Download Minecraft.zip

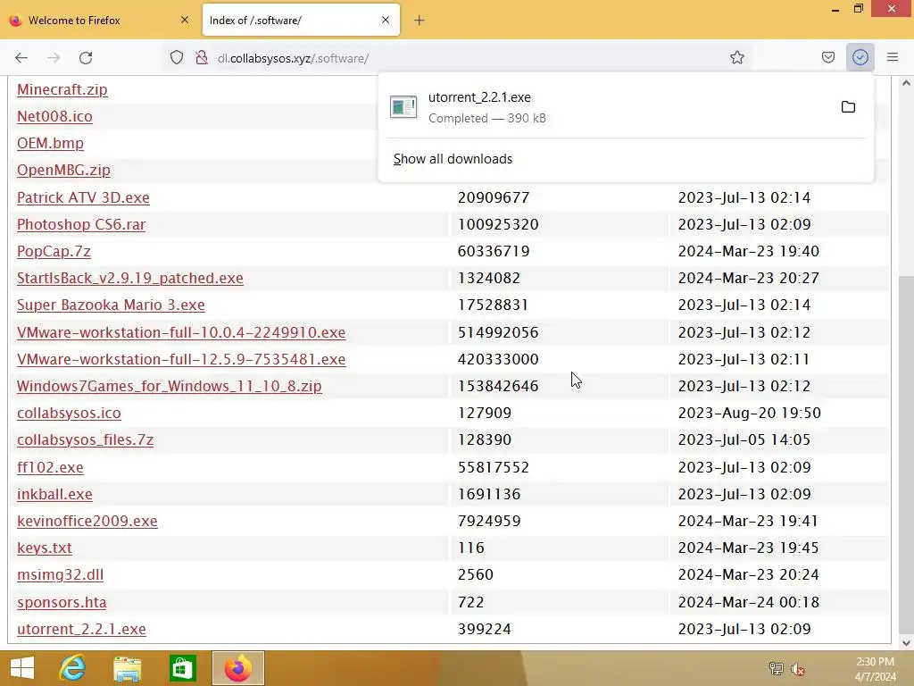point(62,89)
